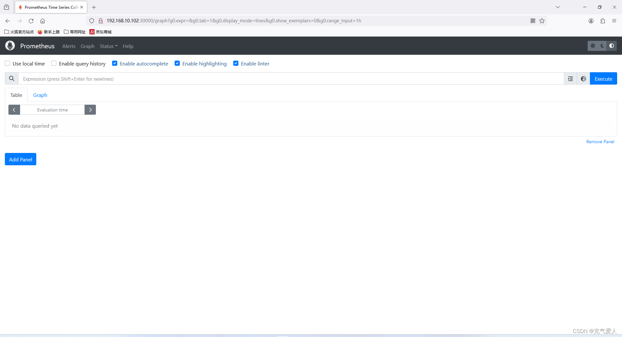Close the Prometheus Time Series tab
Screen dimensions: 622x337
tap(82, 7)
